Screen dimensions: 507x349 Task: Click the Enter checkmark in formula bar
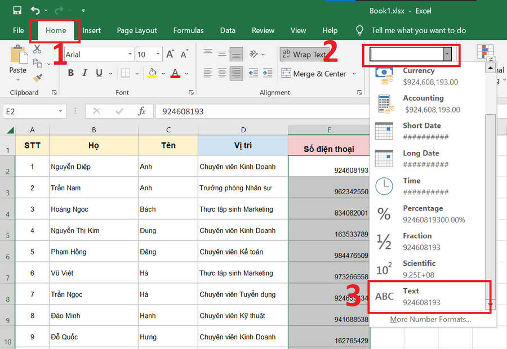(x=119, y=111)
